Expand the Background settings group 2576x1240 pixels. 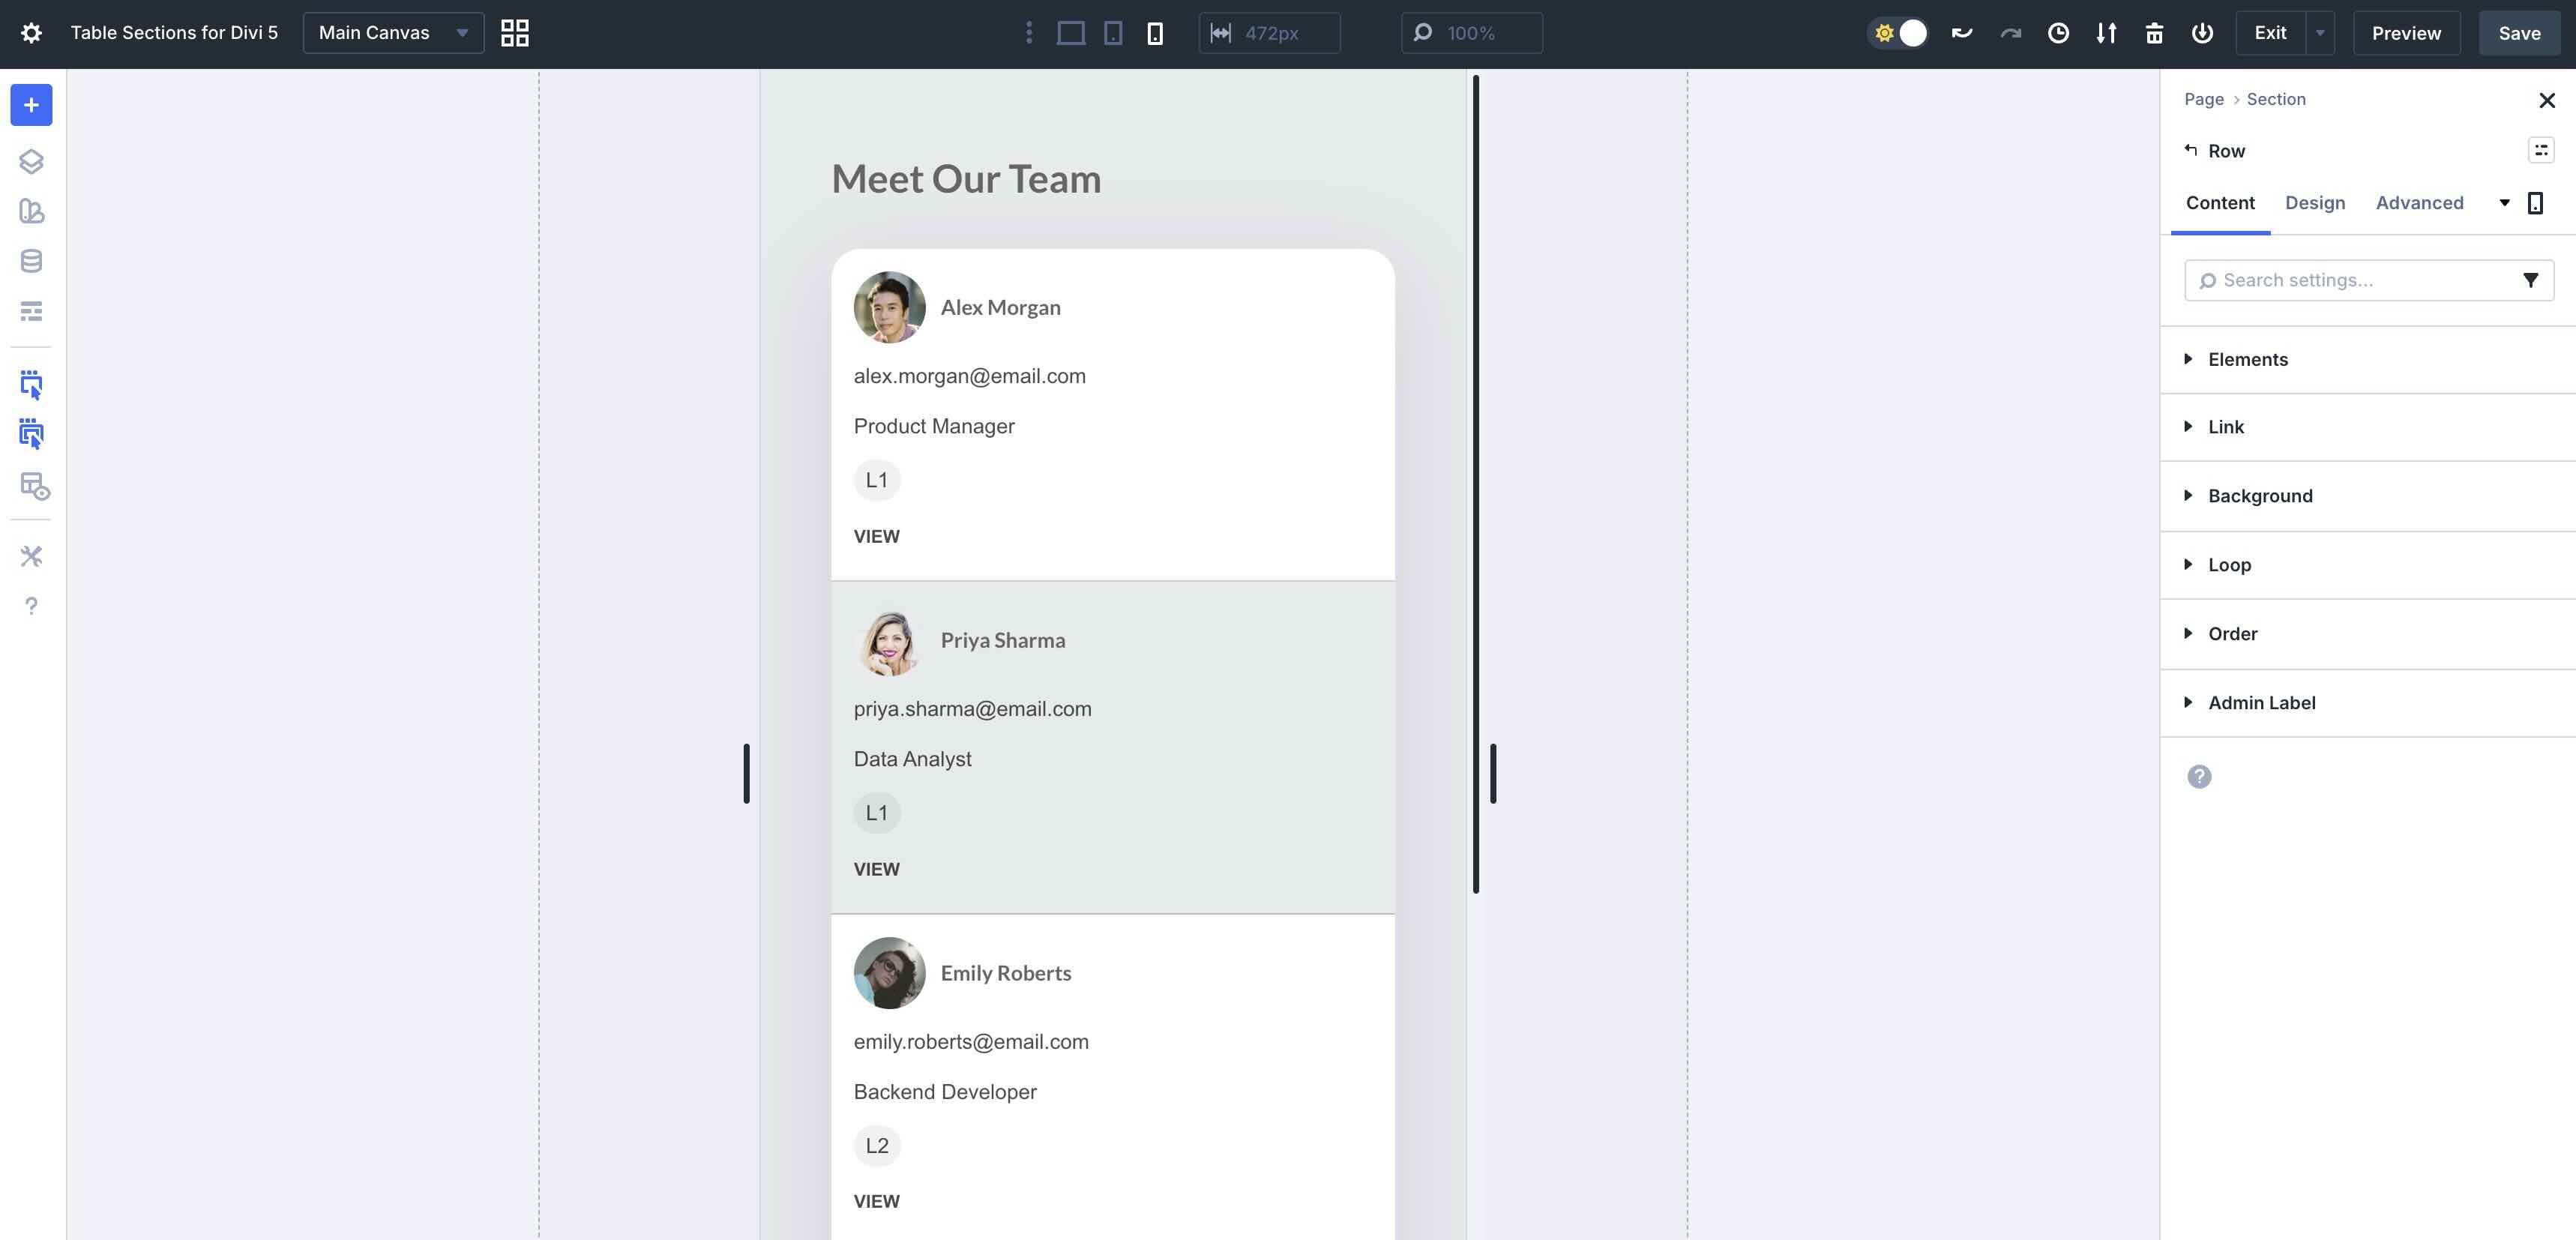point(2260,495)
